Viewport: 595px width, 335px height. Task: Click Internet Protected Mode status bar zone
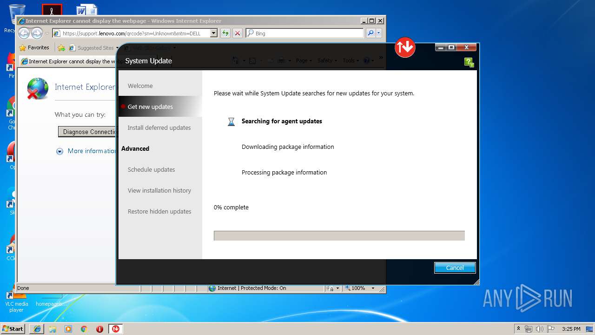pos(247,288)
